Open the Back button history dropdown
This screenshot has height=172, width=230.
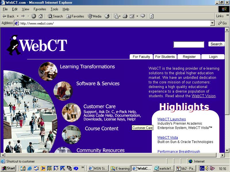coord(18,16)
